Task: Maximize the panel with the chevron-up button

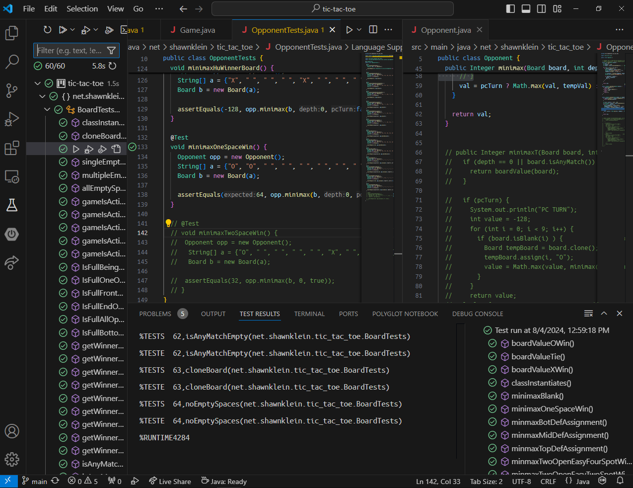Action: pos(604,314)
